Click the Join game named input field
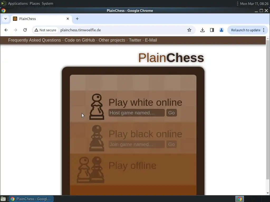Viewport: 270px width, 202px height. 137,144
